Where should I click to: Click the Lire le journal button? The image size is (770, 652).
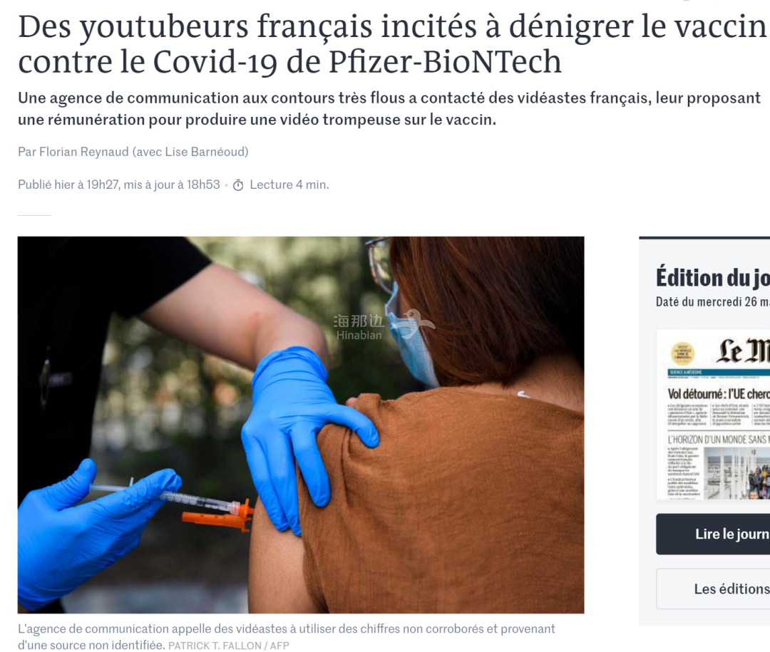coord(713,534)
